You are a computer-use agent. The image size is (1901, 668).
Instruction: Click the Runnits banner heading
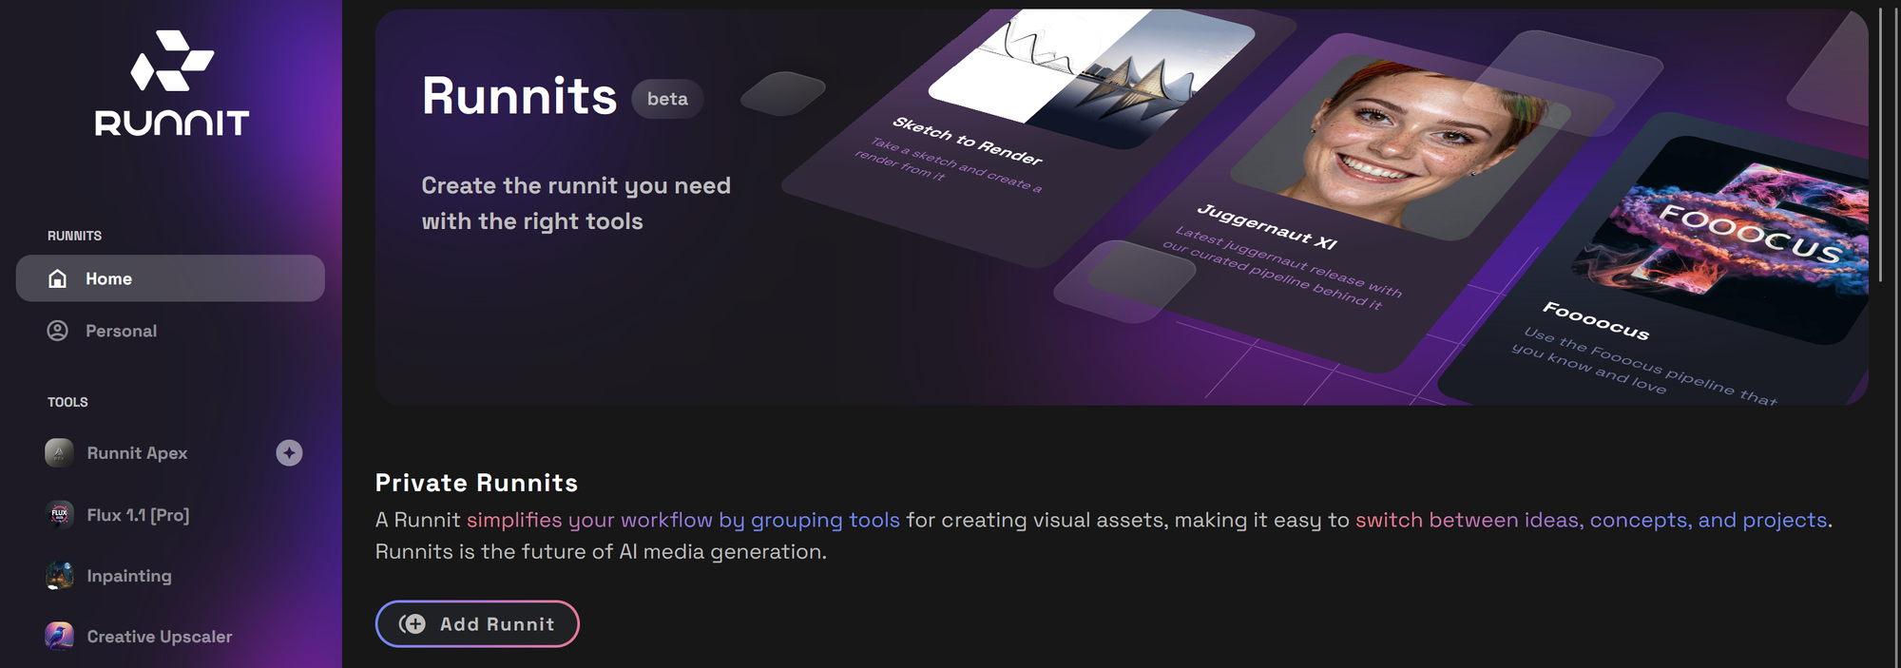pos(519,97)
